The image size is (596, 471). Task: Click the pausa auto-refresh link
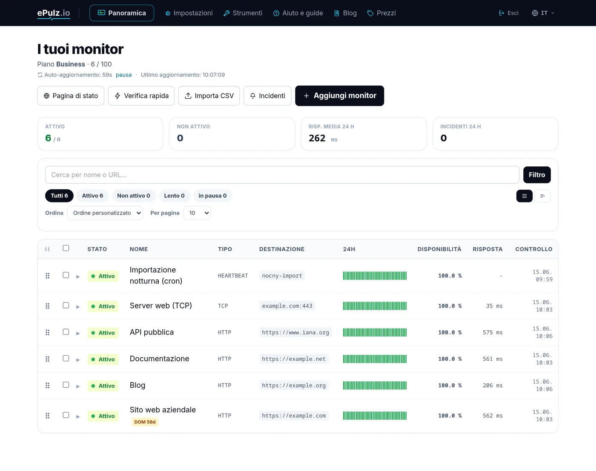point(123,75)
